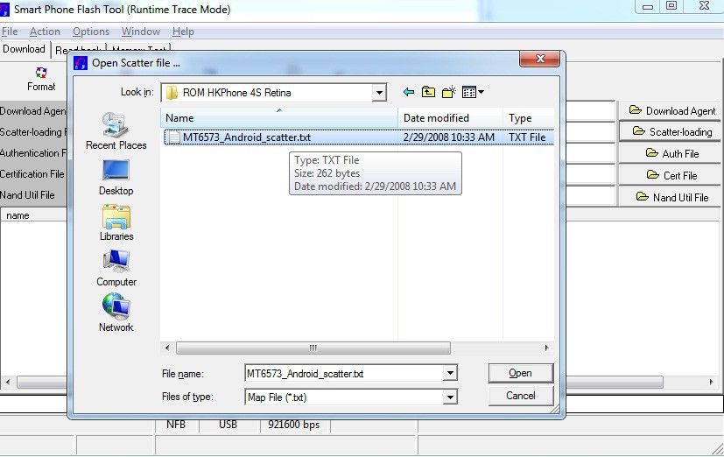724x457 pixels.
Task: Open the File menu
Action: pos(10,32)
